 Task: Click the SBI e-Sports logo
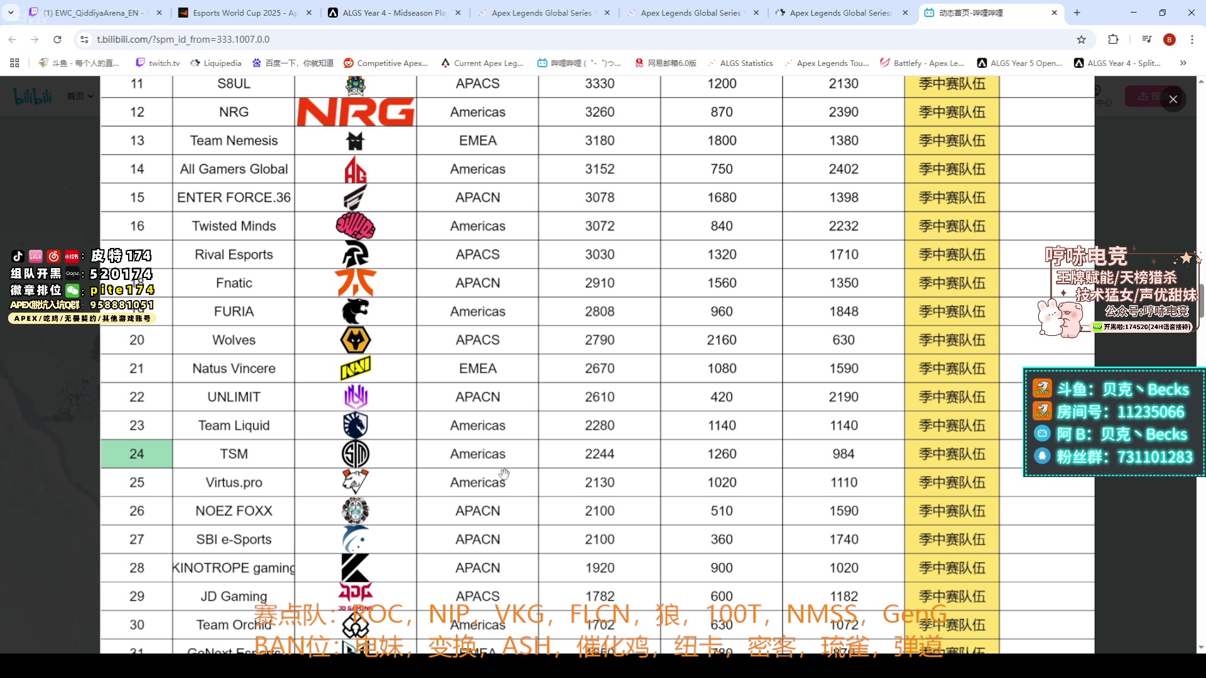coord(356,539)
